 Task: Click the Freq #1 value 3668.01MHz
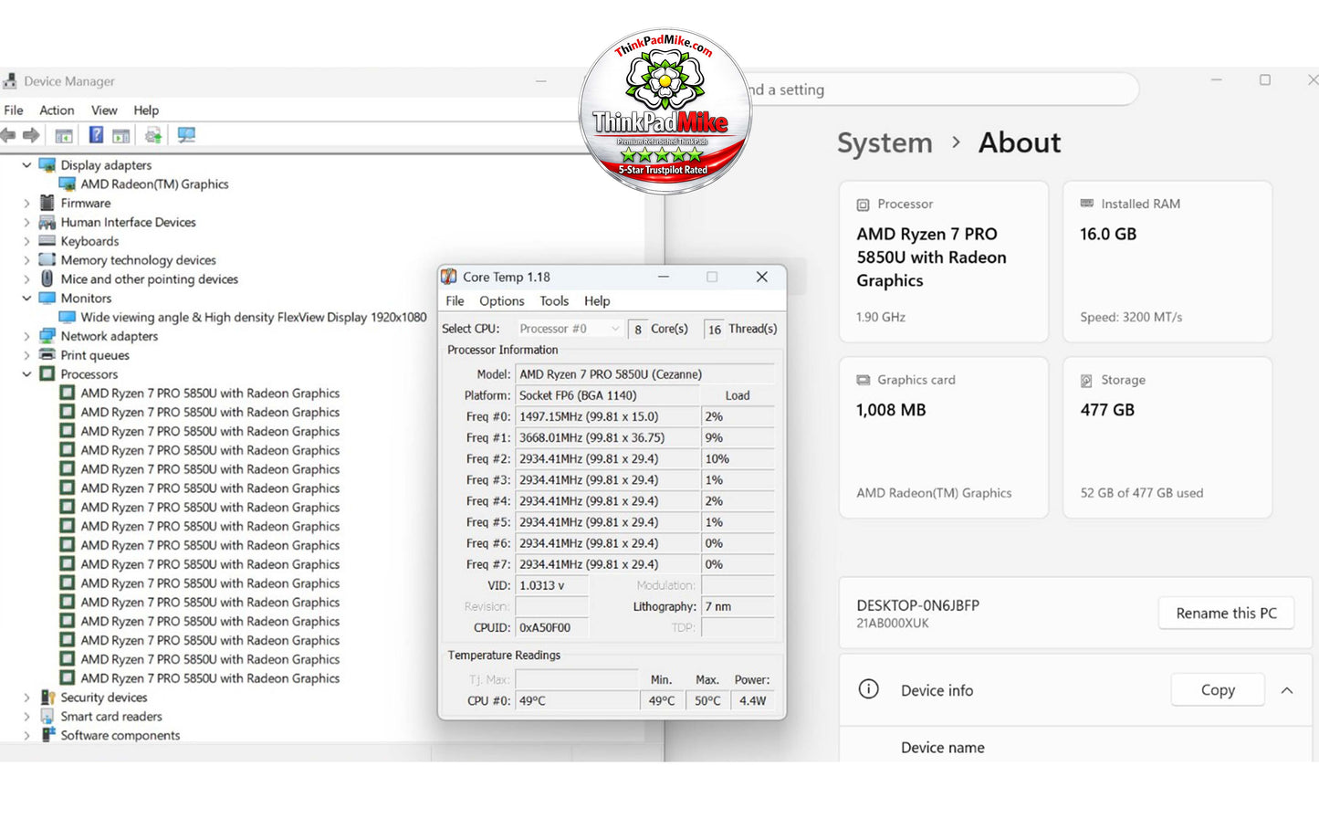click(x=607, y=437)
